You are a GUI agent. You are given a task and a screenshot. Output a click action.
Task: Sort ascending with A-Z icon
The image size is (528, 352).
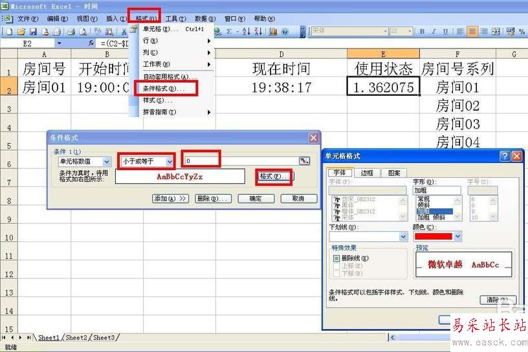pyautogui.click(x=246, y=32)
